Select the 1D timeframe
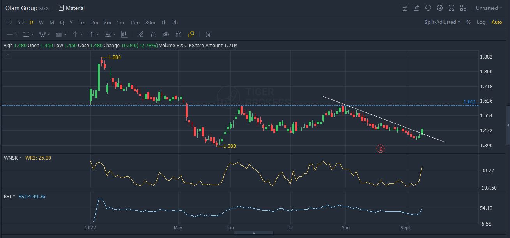510x238 pixels. 9,22
